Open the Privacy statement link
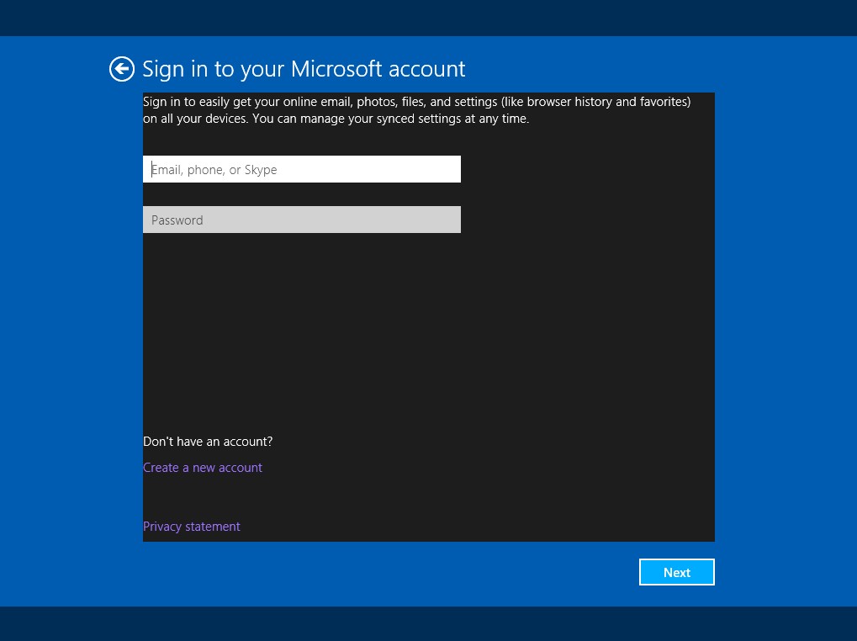 coord(191,527)
